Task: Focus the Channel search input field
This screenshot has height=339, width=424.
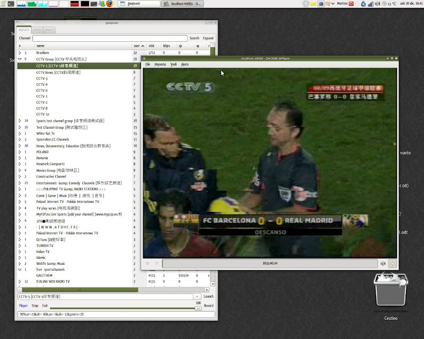Action: (110, 38)
